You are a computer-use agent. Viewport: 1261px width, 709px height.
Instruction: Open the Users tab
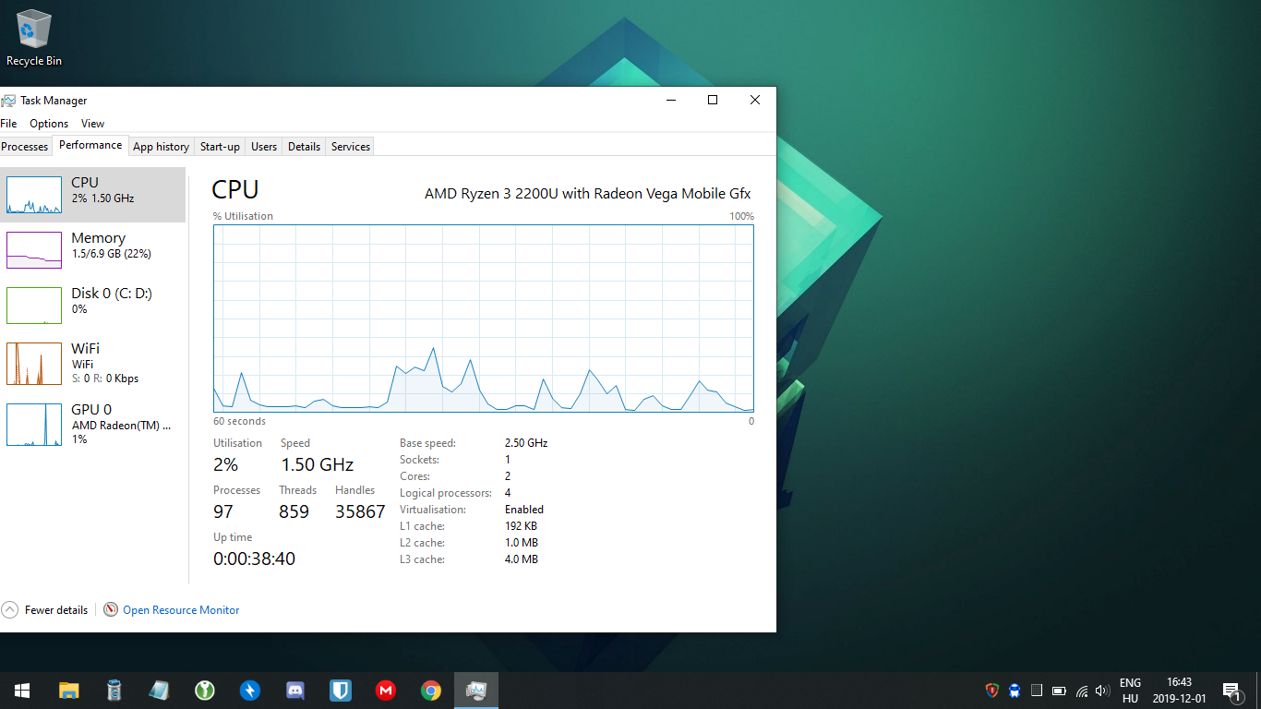pos(264,147)
